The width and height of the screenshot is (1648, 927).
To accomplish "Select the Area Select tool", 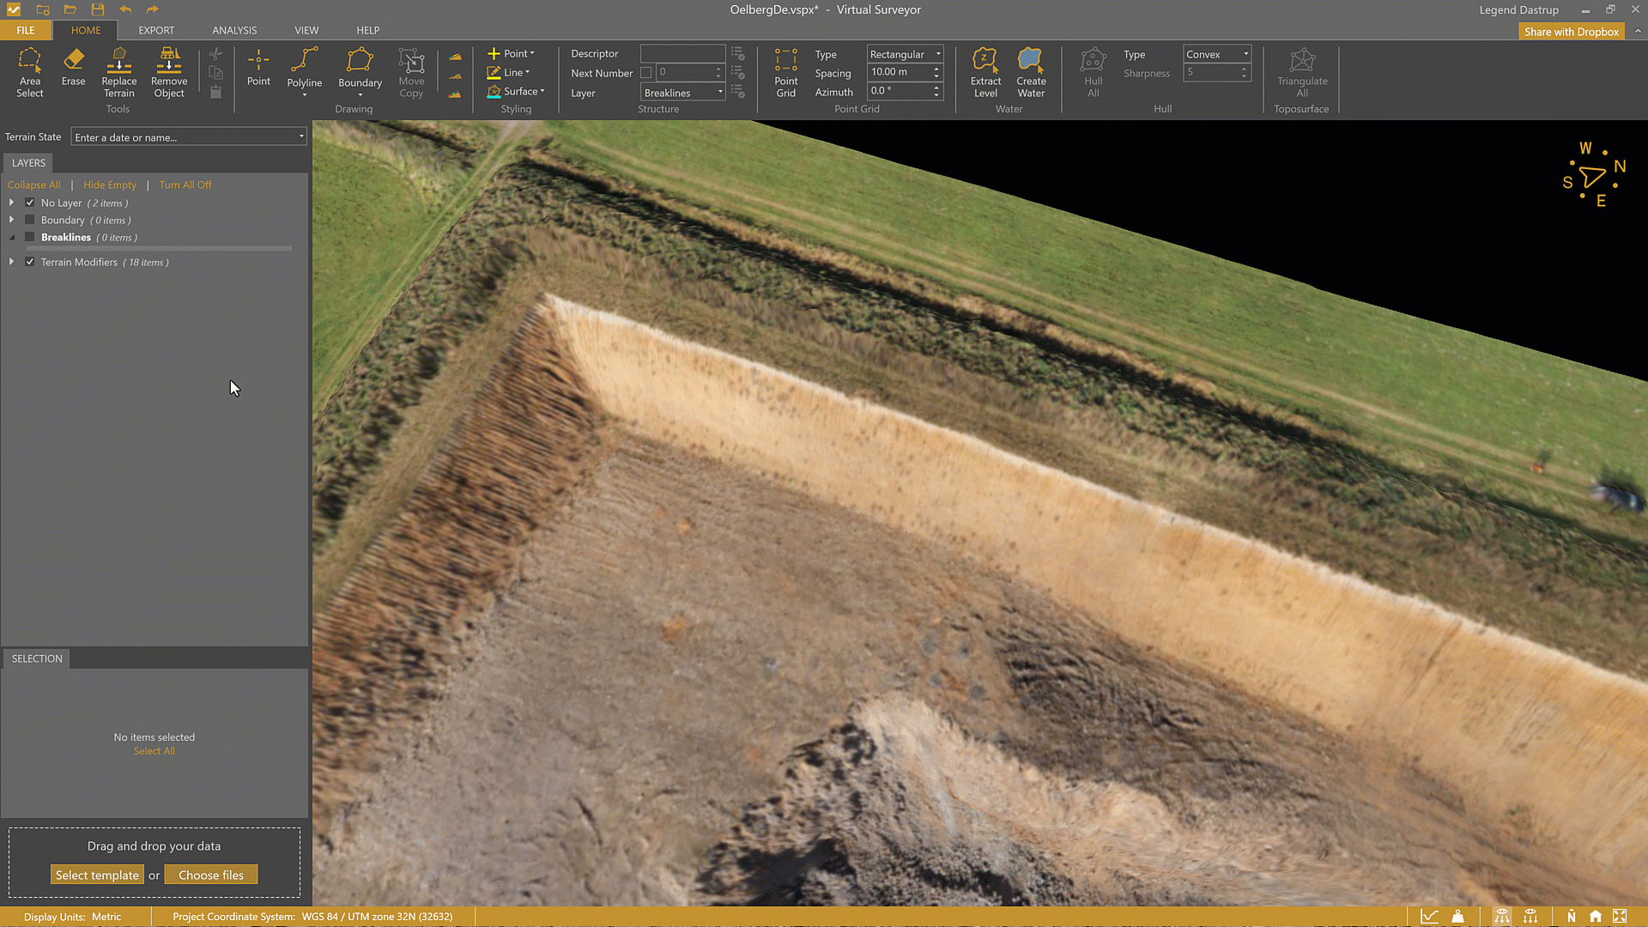I will (x=29, y=72).
